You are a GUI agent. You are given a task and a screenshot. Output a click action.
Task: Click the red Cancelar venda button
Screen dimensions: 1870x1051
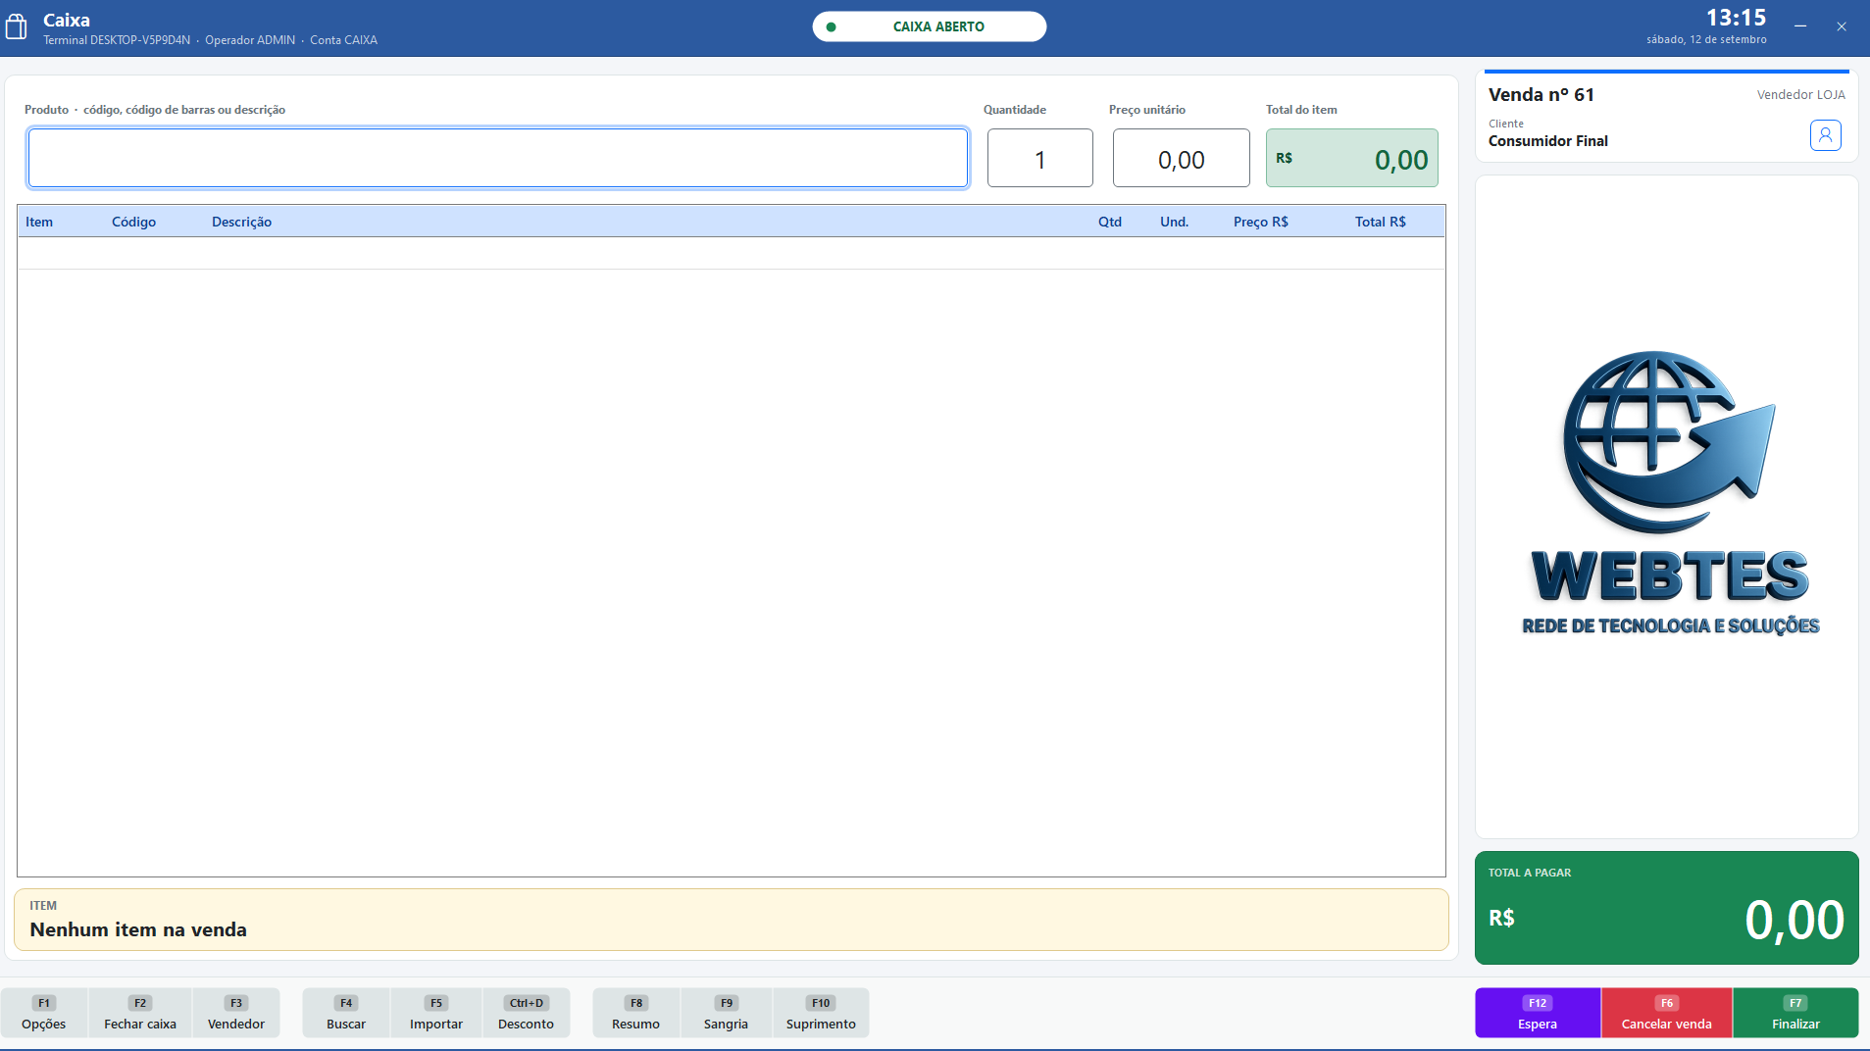point(1667,1013)
